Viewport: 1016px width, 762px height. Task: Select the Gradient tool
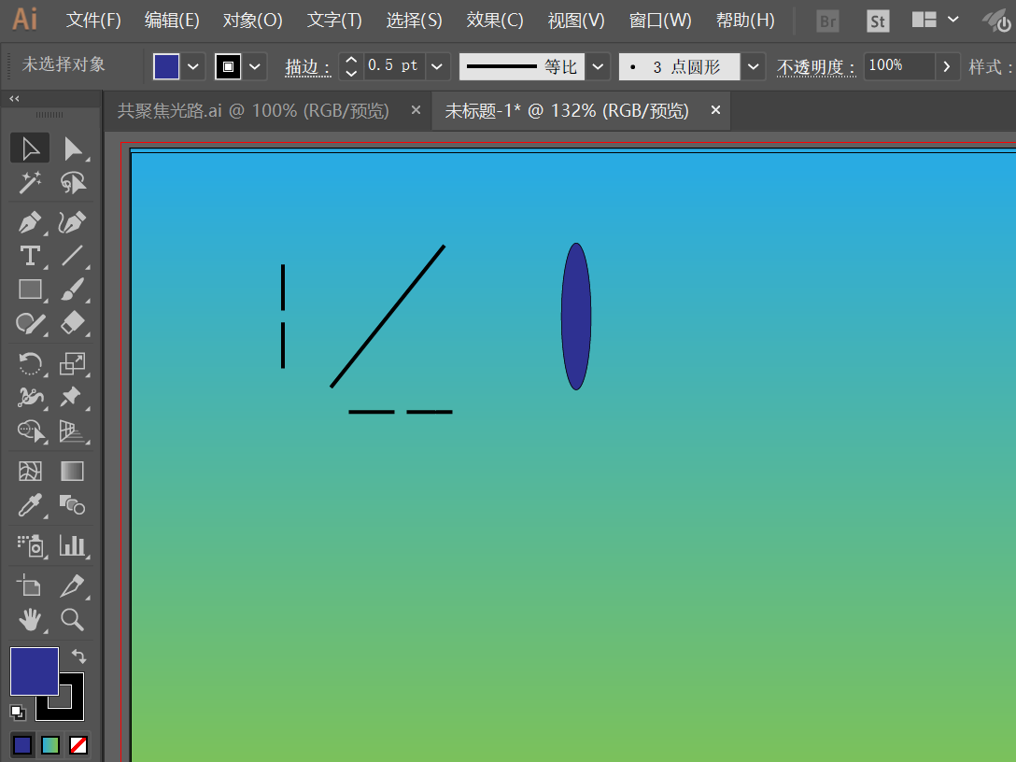click(73, 471)
